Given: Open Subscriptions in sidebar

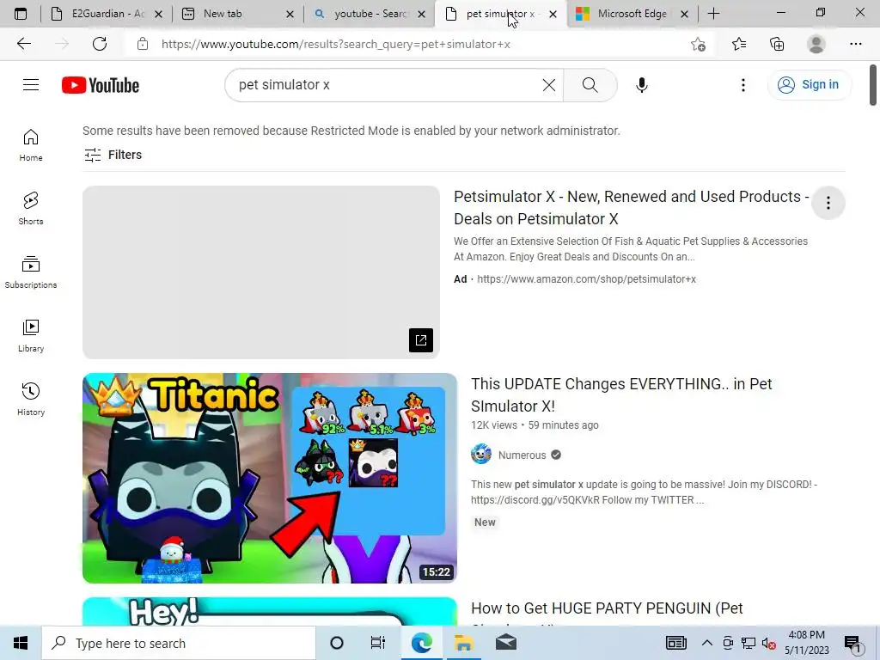Looking at the screenshot, I should (x=31, y=272).
